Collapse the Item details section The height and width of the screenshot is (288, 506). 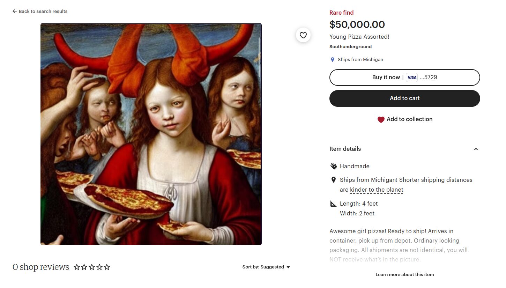[476, 149]
